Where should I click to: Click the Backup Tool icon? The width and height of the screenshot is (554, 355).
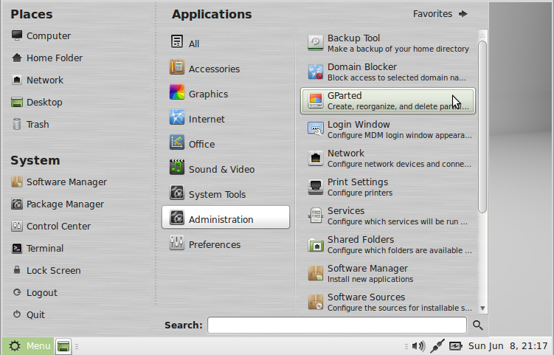click(315, 43)
